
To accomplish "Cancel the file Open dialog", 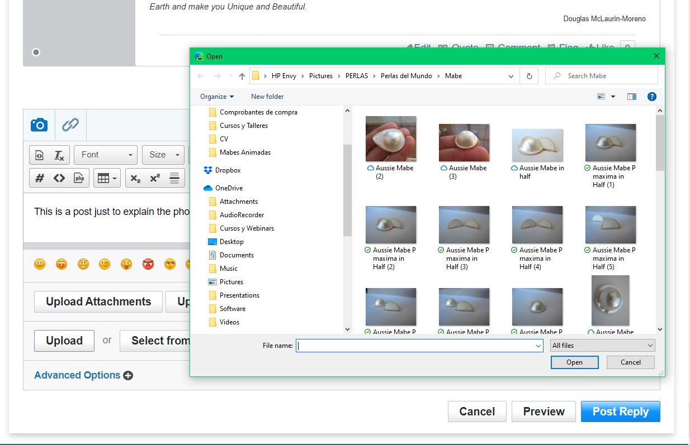I will click(631, 362).
